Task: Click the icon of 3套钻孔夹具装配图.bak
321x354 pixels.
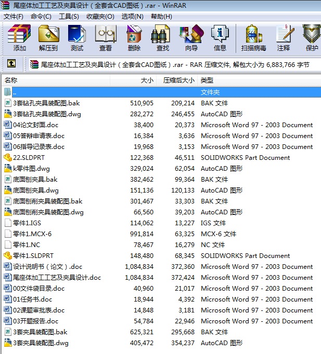Action: 8,103
